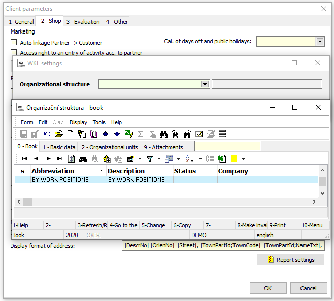Create new record with blank page icon
The image size is (334, 301).
pyautogui.click(x=70, y=134)
